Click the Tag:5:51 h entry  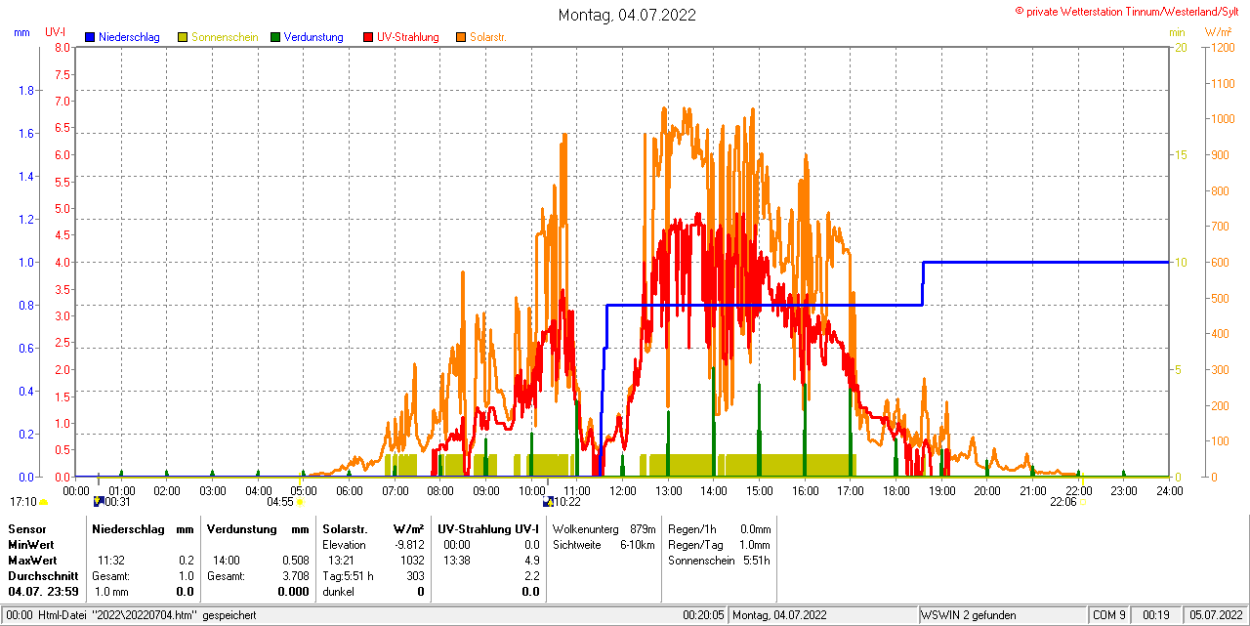(348, 576)
